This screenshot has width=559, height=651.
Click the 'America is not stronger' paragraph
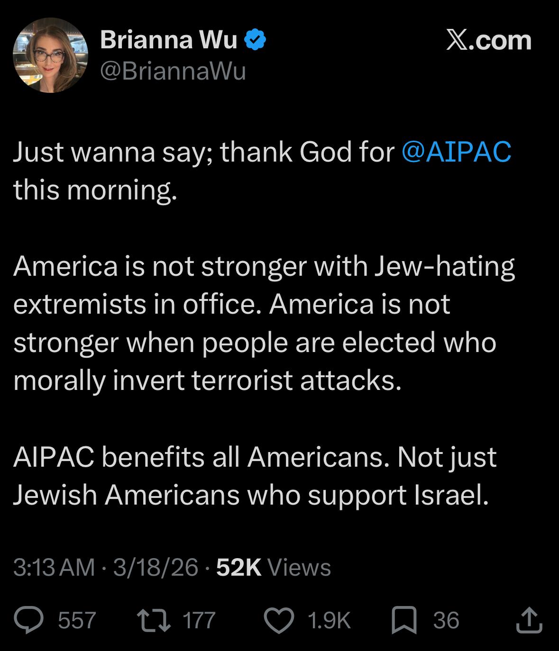(x=264, y=323)
